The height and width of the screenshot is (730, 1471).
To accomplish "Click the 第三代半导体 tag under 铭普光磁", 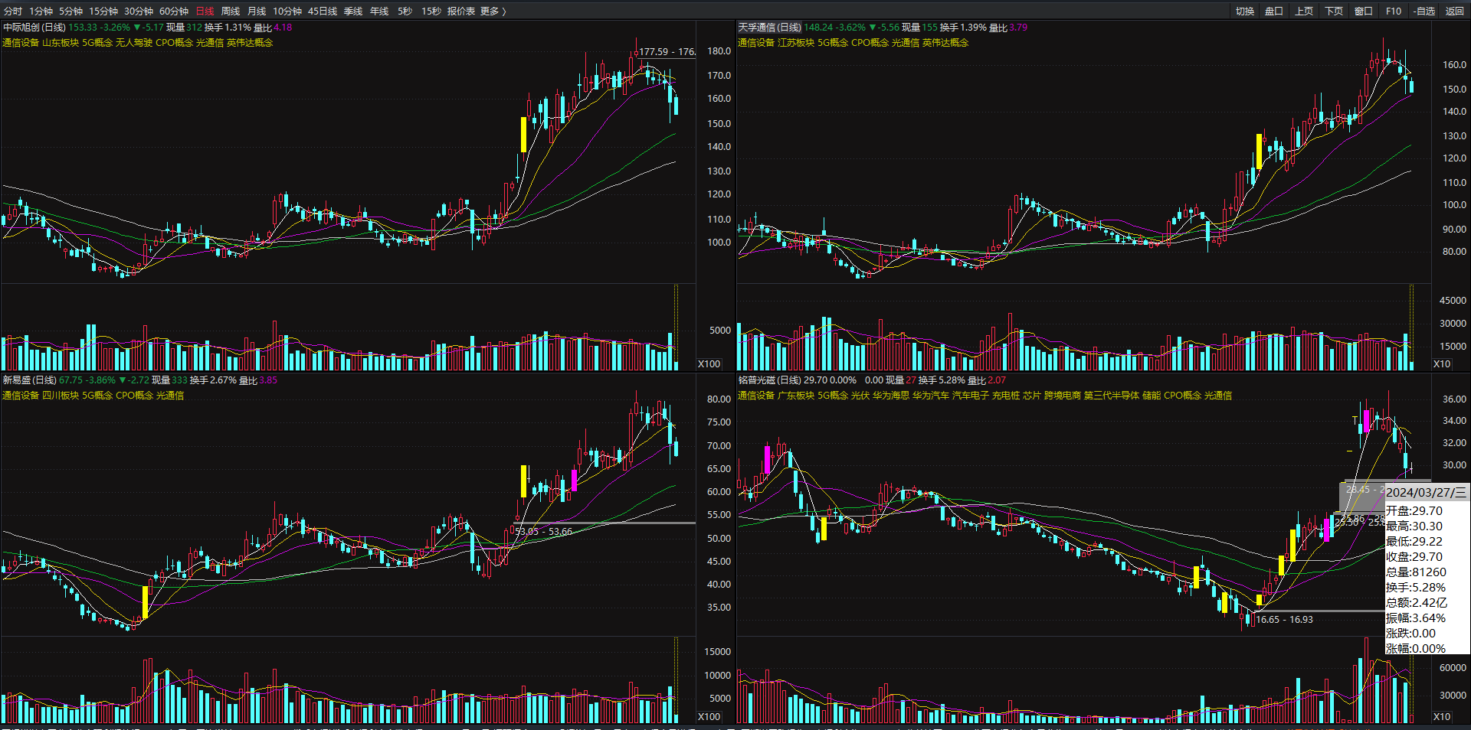I will click(1111, 396).
